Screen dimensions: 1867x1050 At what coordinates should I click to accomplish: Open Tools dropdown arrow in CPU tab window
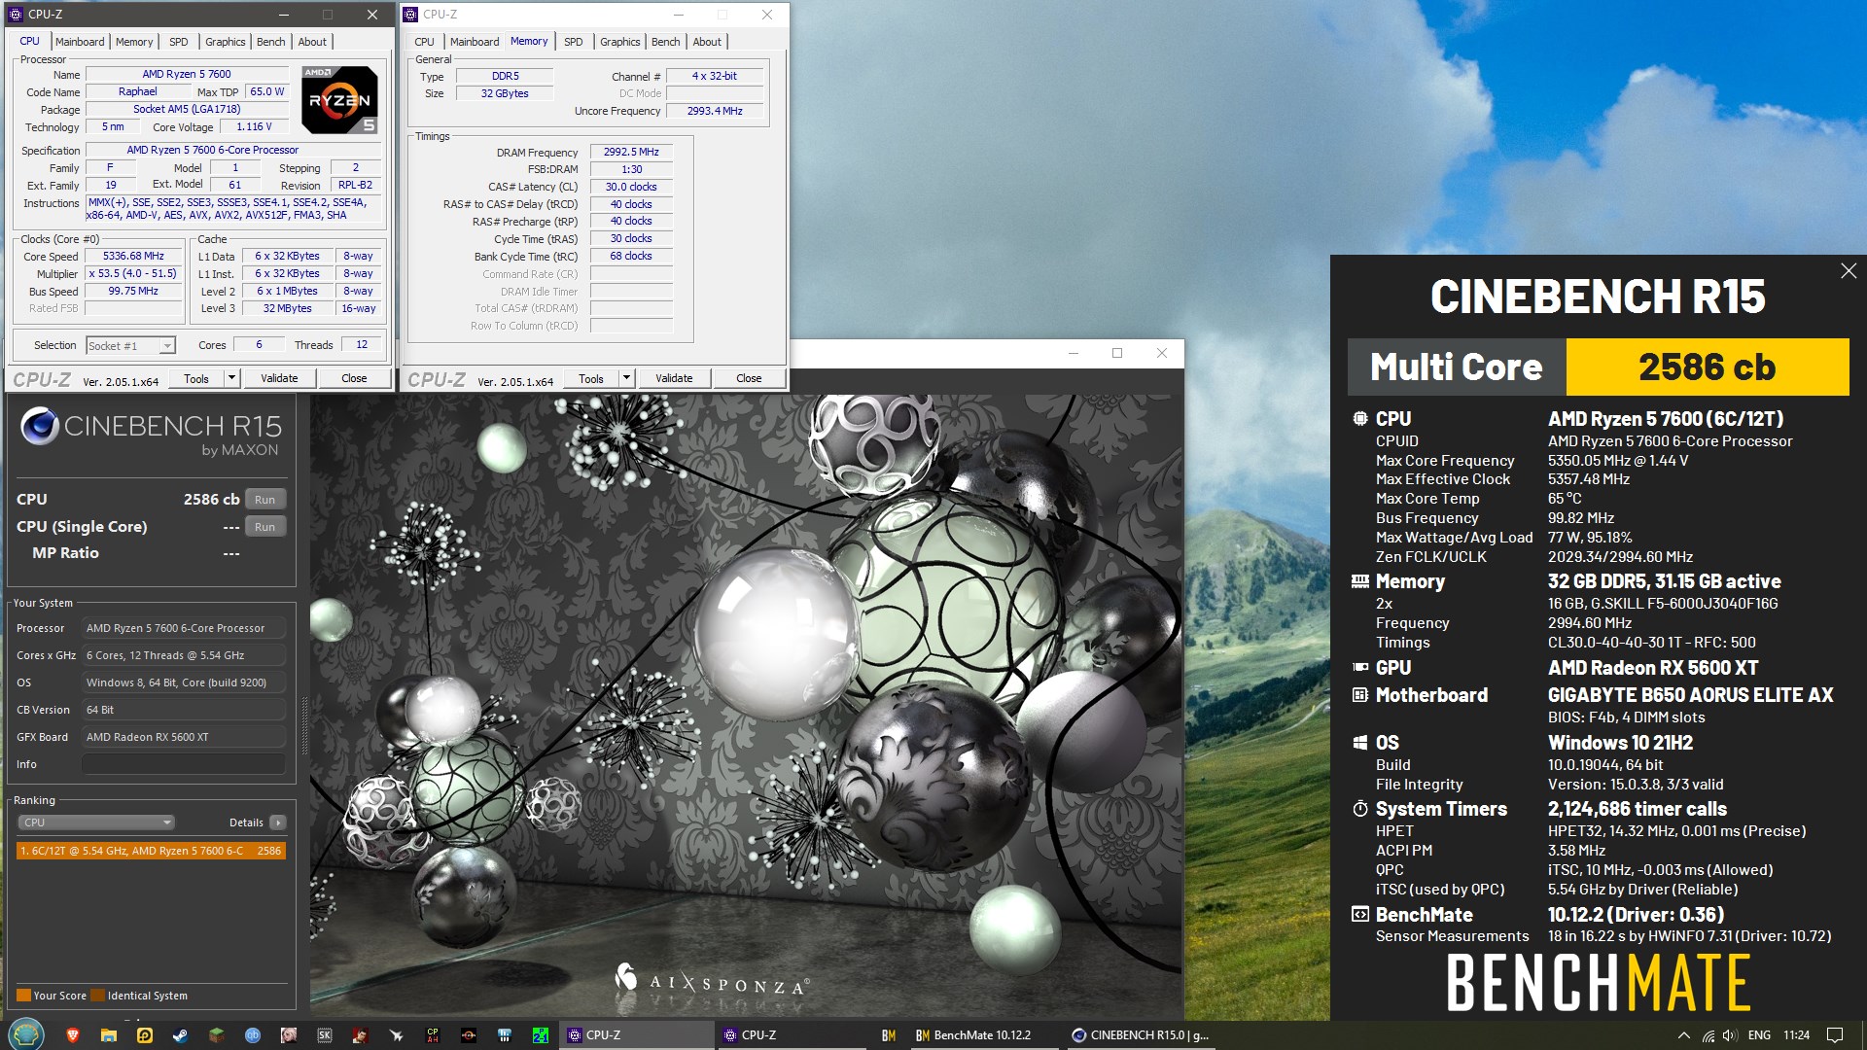click(231, 378)
